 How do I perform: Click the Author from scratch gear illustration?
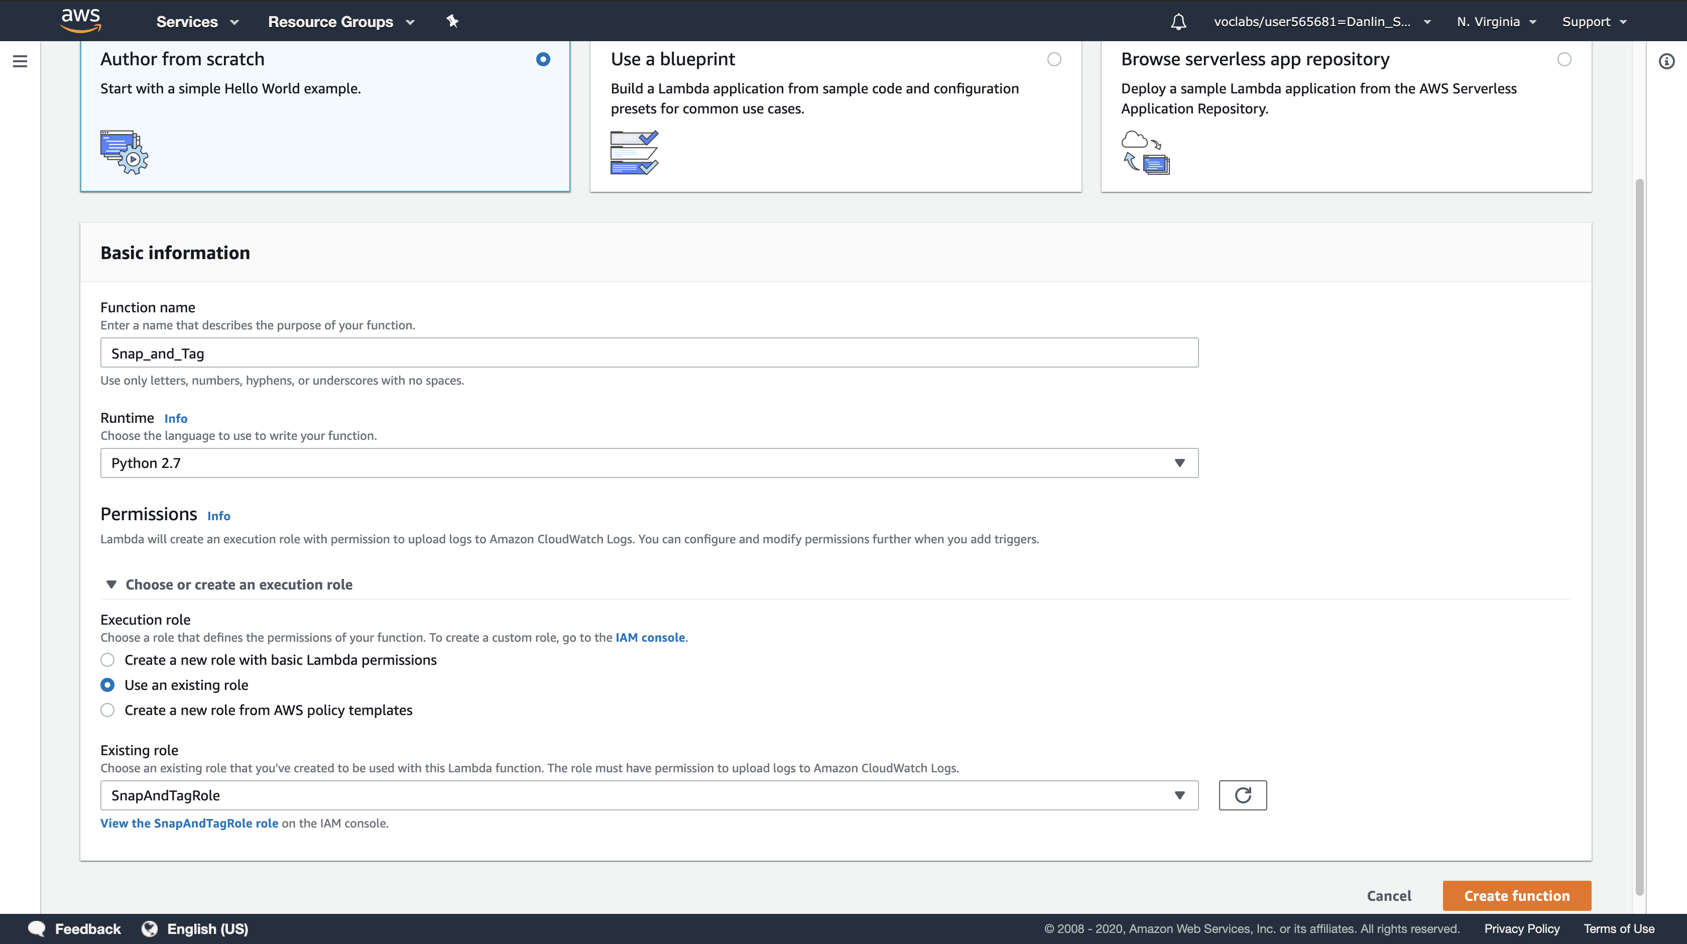(x=124, y=152)
